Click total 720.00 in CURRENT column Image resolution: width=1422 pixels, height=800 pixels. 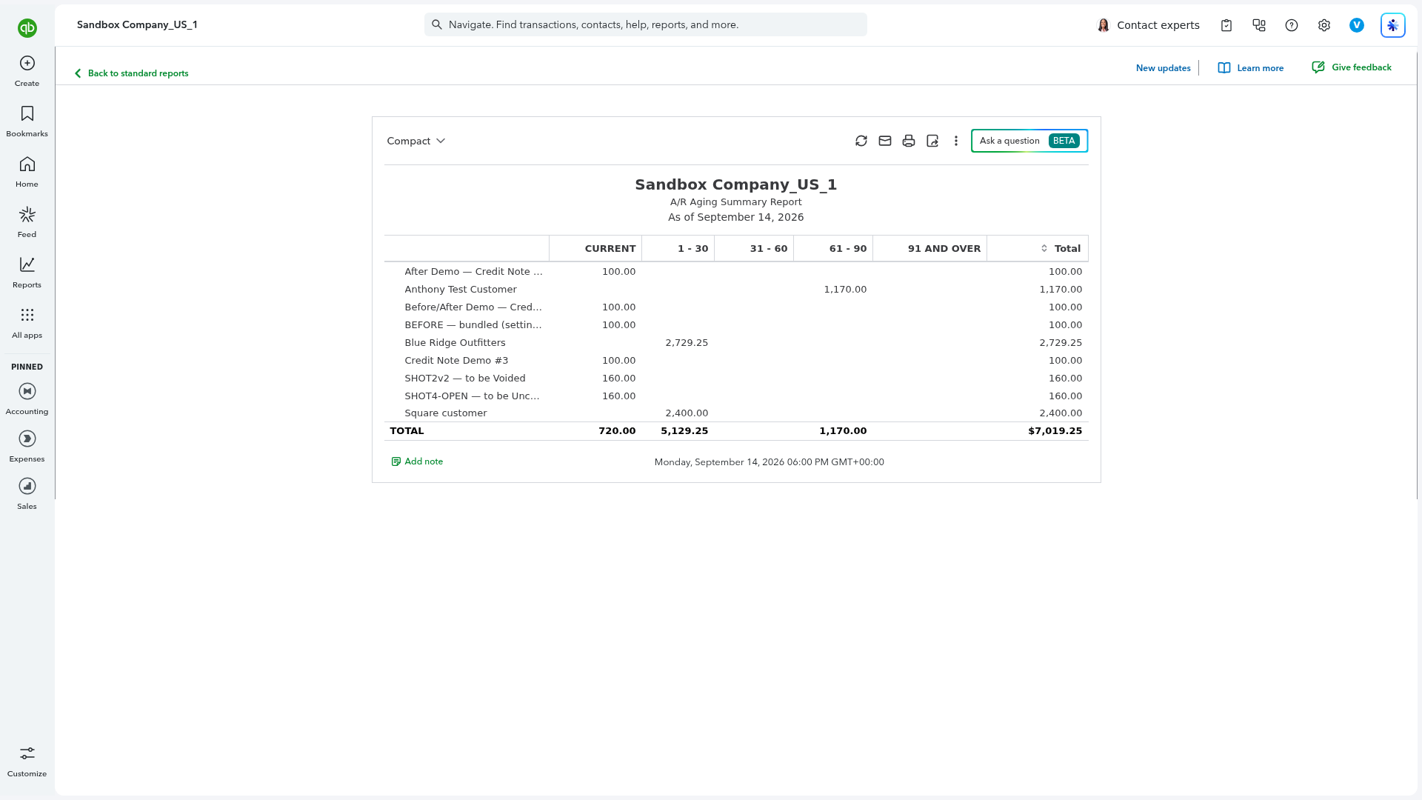[617, 431]
